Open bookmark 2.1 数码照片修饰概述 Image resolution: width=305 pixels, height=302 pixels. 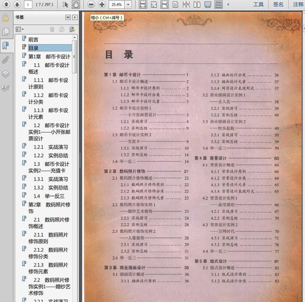pos(49,223)
